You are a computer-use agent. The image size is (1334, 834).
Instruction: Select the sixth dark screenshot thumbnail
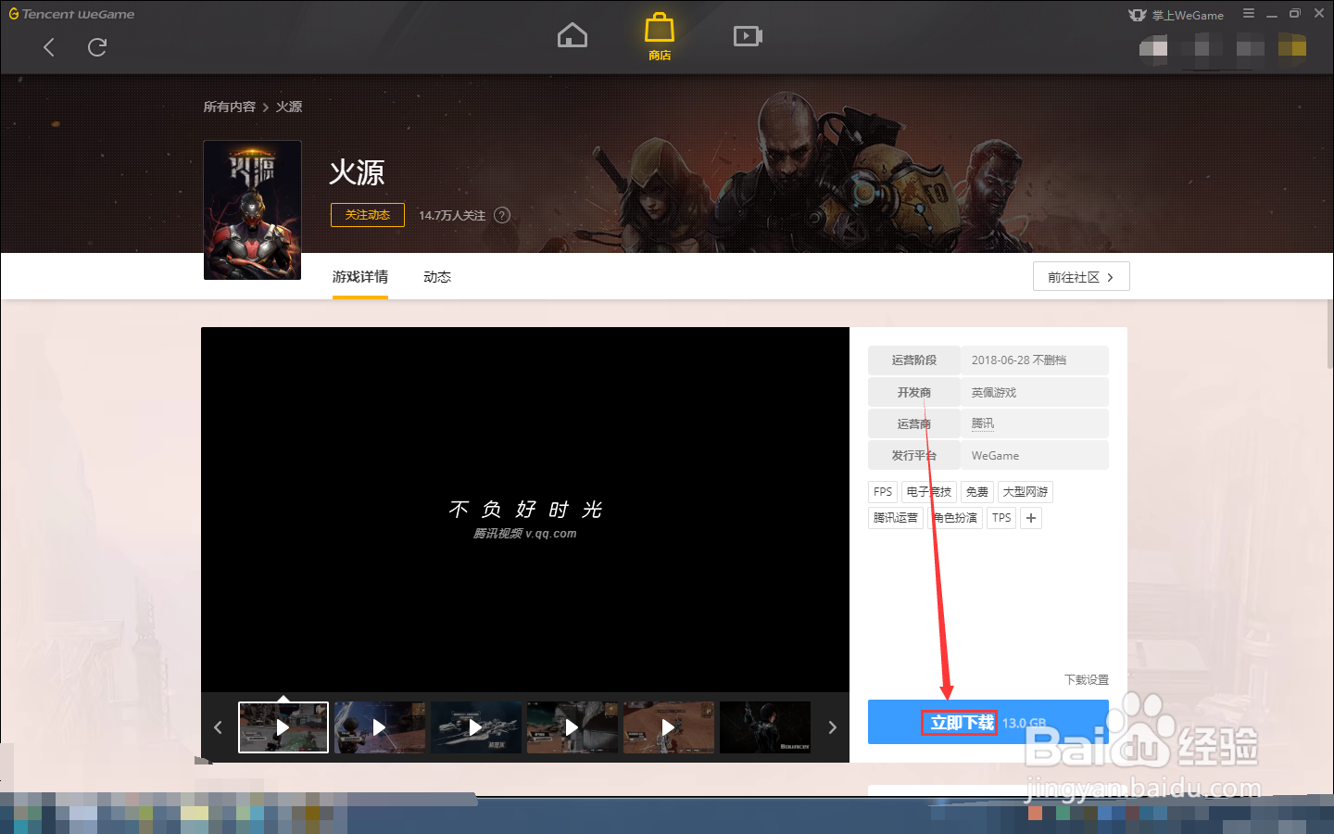click(x=765, y=727)
